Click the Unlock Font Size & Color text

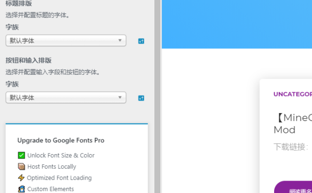[61, 155]
